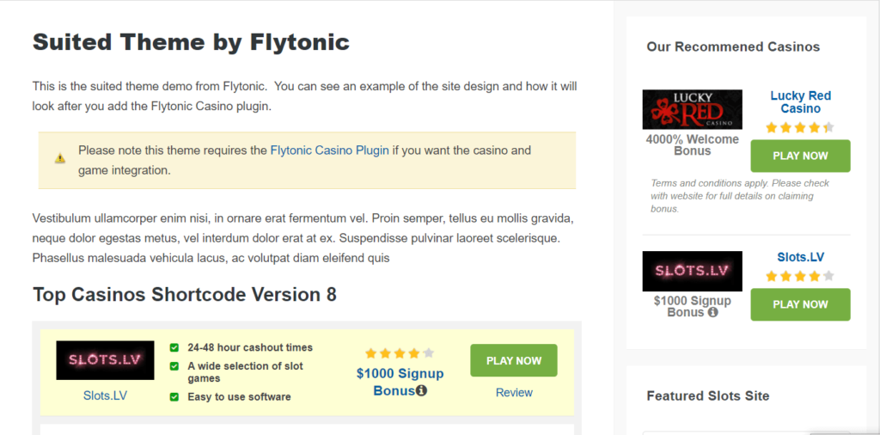The image size is (880, 435).
Task: Click star rating above $1000 Signup Bonus
Action: coord(400,353)
